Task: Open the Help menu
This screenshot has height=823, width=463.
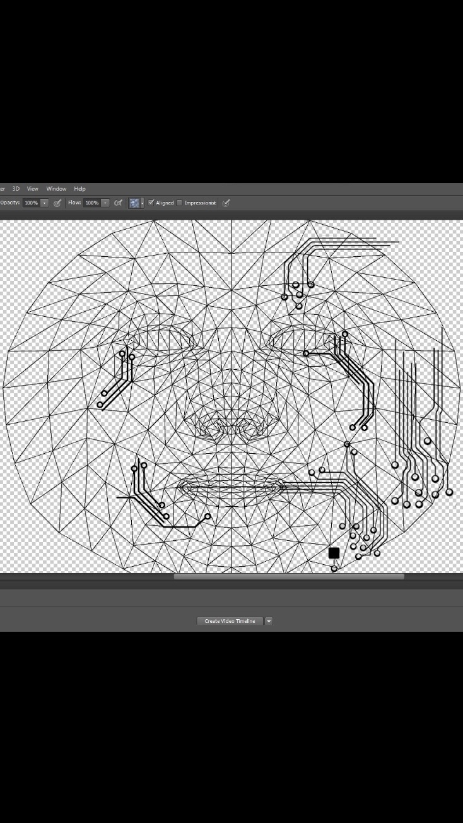Action: coord(79,189)
